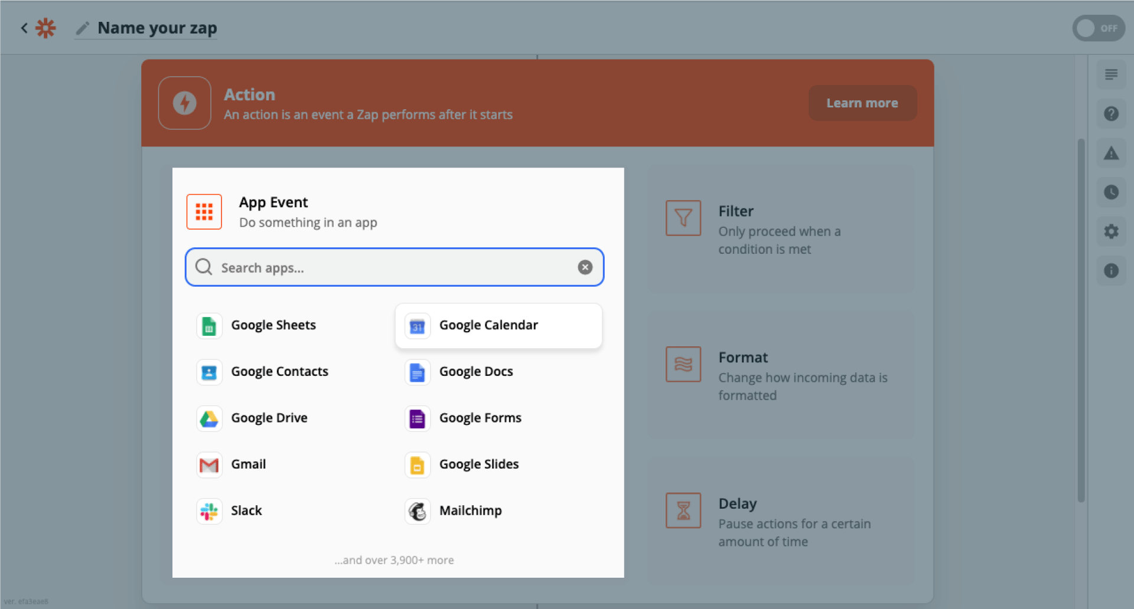Click the 'App Event' heading
This screenshot has height=609, width=1134.
[273, 202]
